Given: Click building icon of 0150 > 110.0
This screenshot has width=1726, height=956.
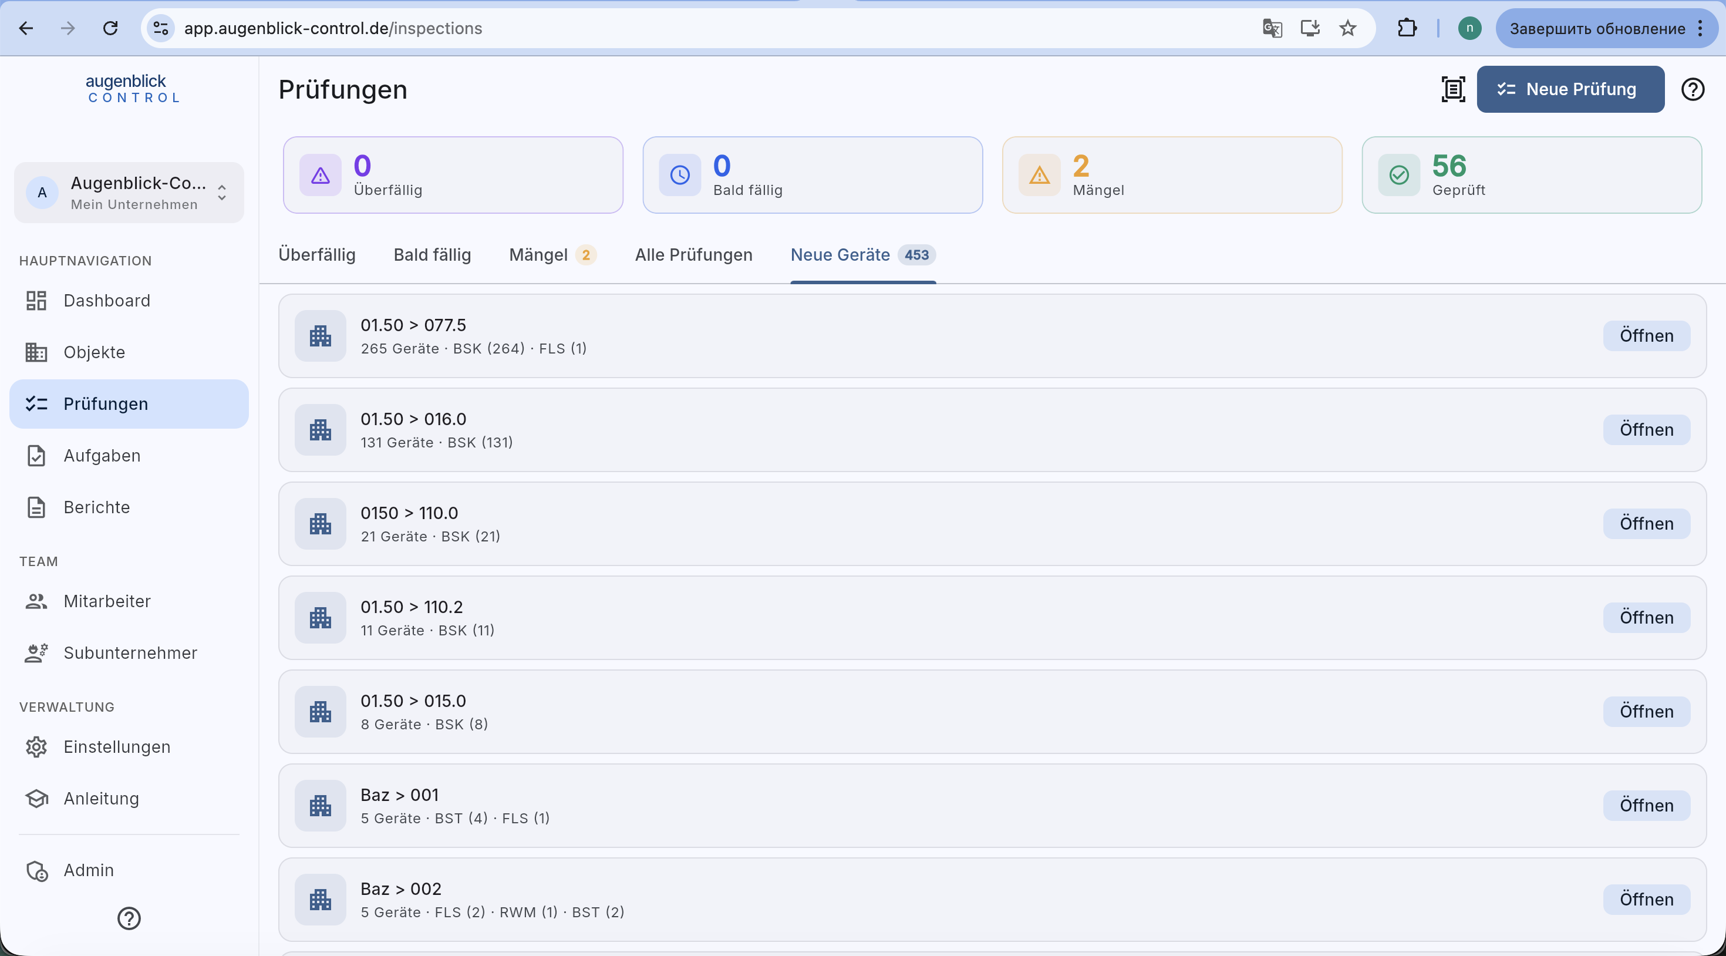Looking at the screenshot, I should point(321,523).
